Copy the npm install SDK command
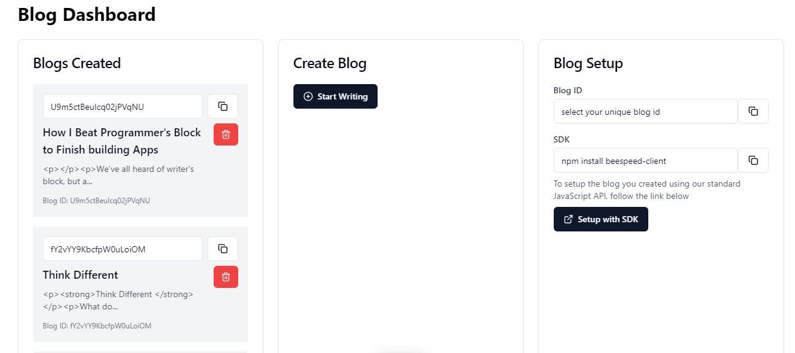 (x=753, y=160)
